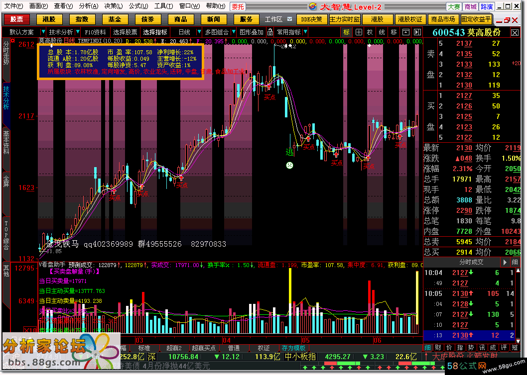The image size is (527, 375).
Task: Close the 600543 莫高股份 quote panel
Action: pos(515,32)
